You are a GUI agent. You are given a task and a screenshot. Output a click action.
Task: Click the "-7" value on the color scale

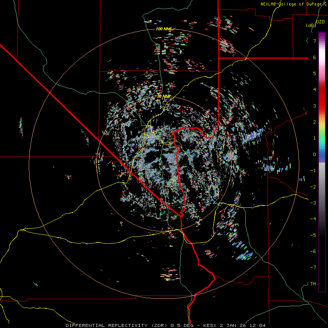tap(313, 268)
